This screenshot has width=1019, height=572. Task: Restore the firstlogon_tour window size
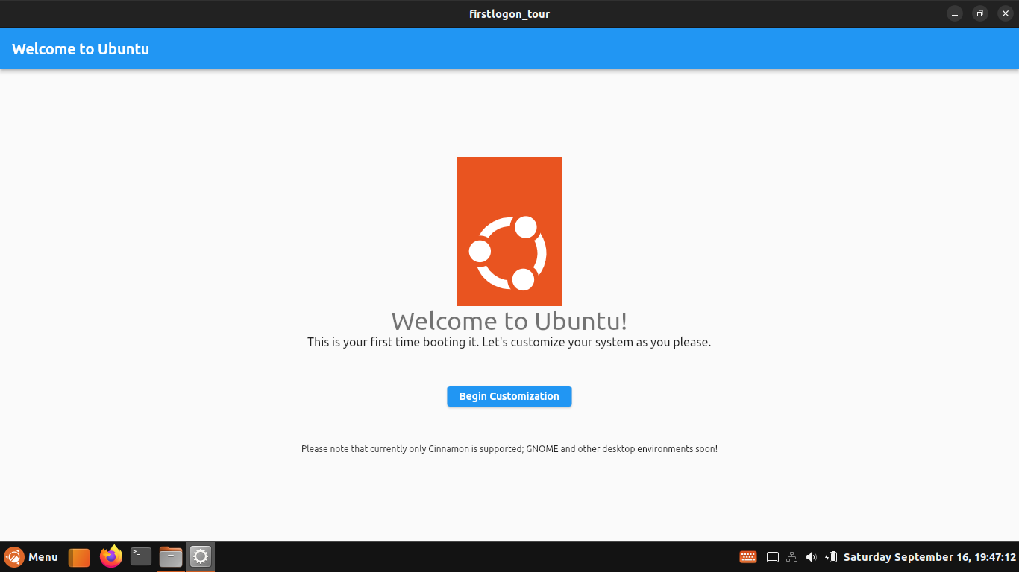(x=980, y=13)
